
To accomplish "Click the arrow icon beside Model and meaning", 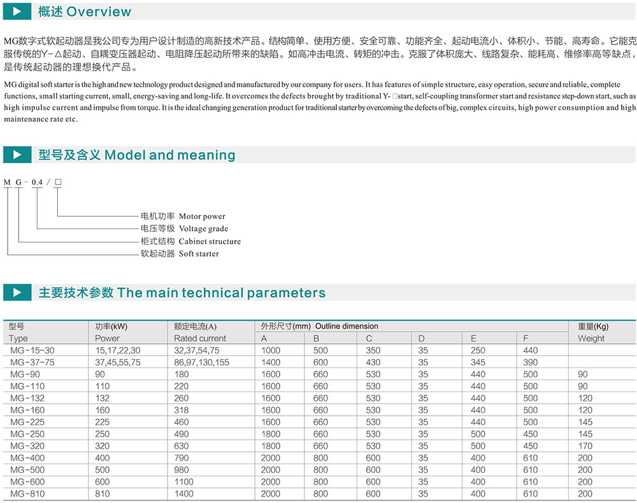I will 17,155.
